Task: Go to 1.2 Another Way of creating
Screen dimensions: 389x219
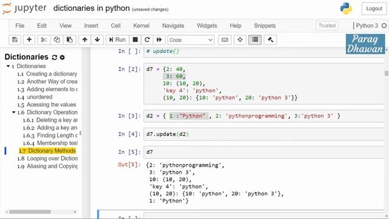Action: pos(47,82)
